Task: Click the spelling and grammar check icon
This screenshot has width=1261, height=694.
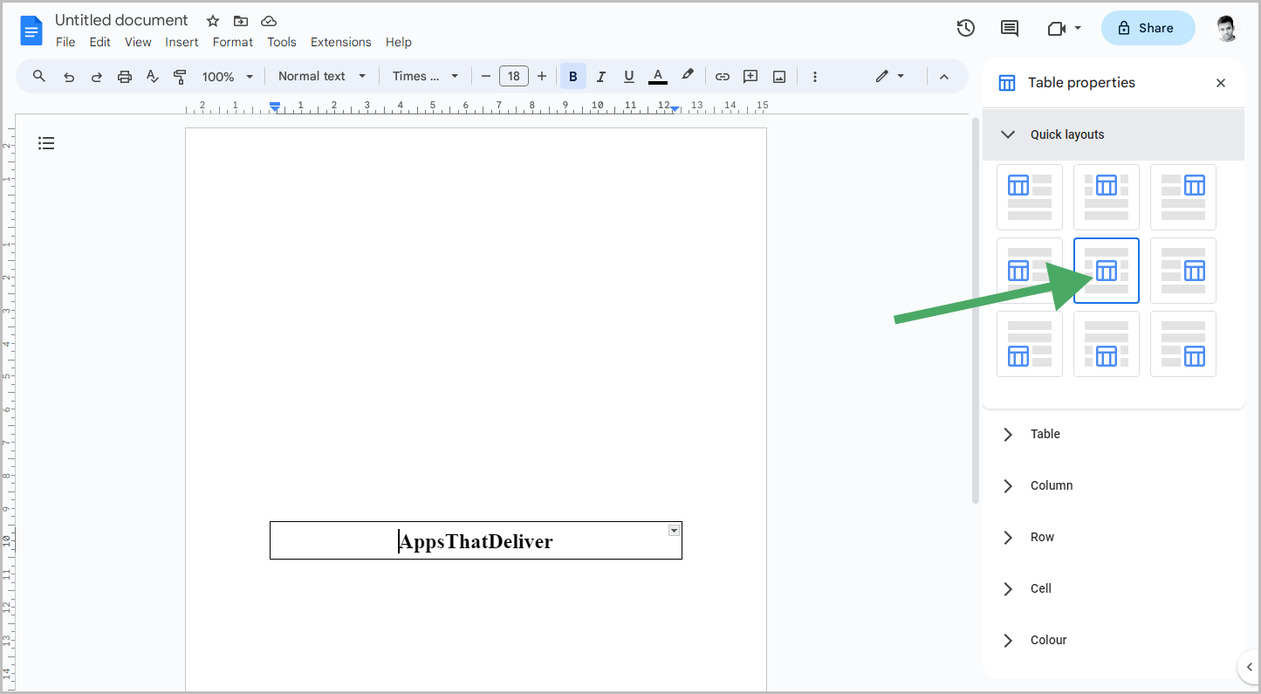Action: [153, 76]
